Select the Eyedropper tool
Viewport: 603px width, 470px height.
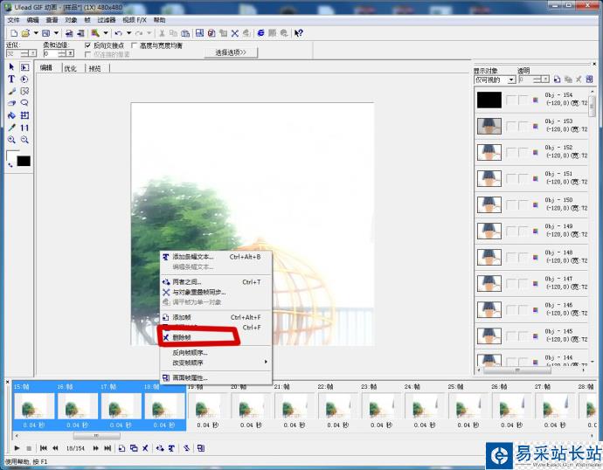(x=11, y=128)
